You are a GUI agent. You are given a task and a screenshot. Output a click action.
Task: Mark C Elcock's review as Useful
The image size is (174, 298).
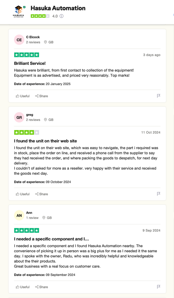coord(23,96)
